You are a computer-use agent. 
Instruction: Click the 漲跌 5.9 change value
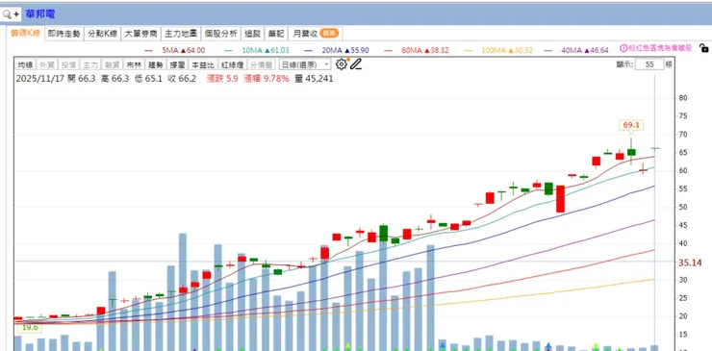click(x=222, y=79)
